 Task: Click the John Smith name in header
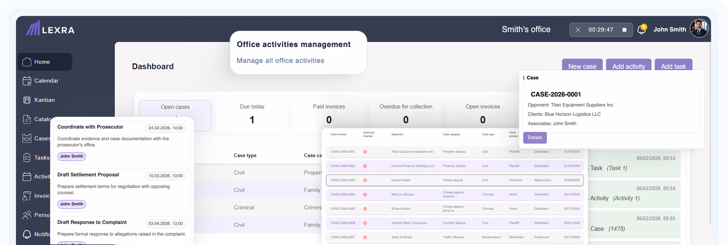pyautogui.click(x=670, y=30)
